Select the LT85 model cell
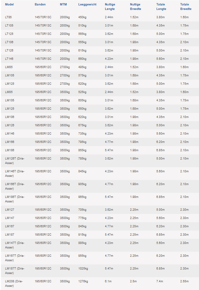 (8, 17)
